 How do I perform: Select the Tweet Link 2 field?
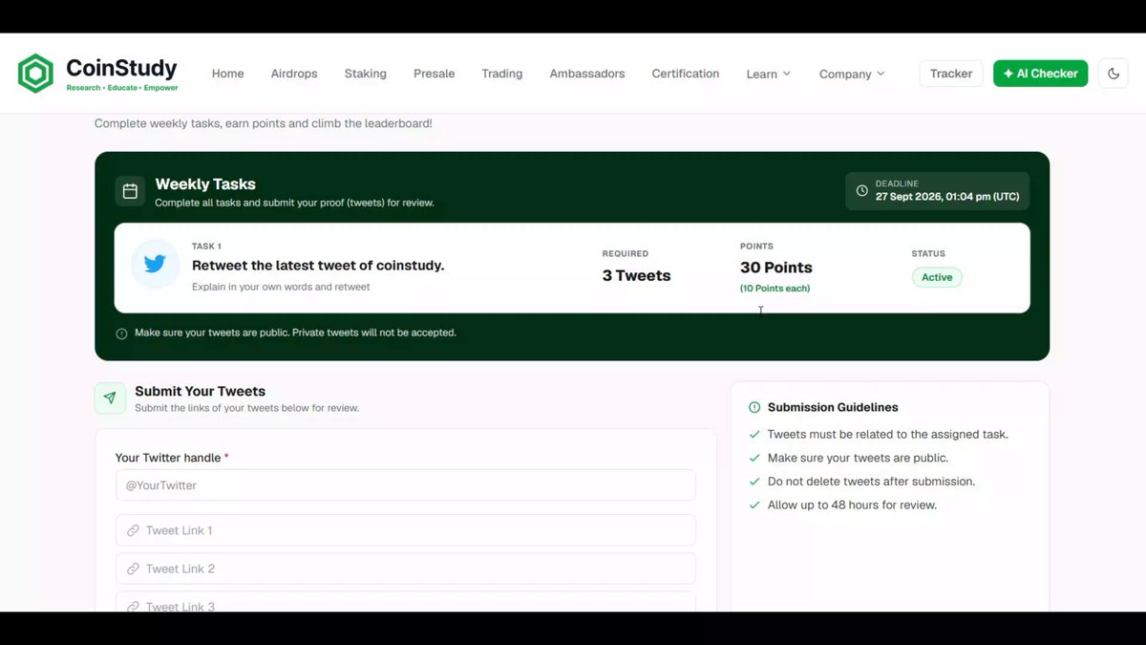(x=406, y=569)
